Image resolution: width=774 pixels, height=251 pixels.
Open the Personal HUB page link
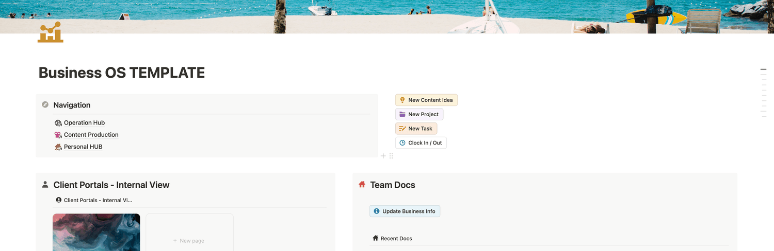(83, 147)
